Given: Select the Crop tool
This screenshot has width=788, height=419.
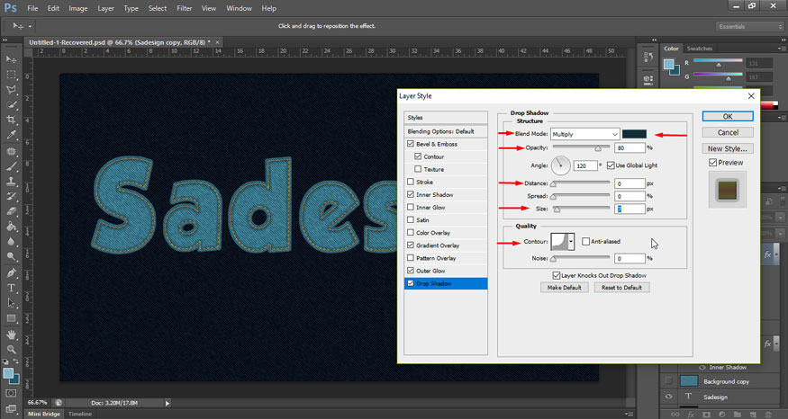Looking at the screenshot, I should tap(11, 120).
